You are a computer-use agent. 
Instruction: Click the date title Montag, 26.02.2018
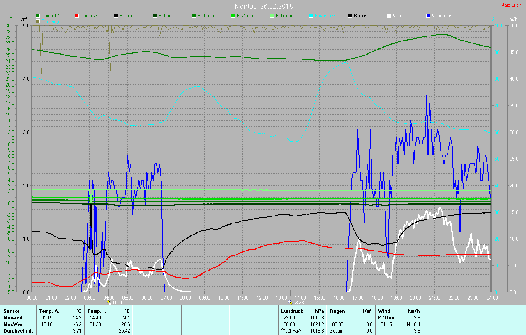pos(264,6)
